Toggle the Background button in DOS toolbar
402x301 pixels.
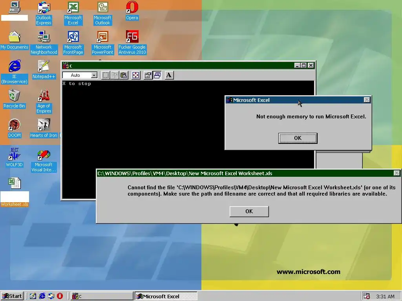click(x=157, y=75)
